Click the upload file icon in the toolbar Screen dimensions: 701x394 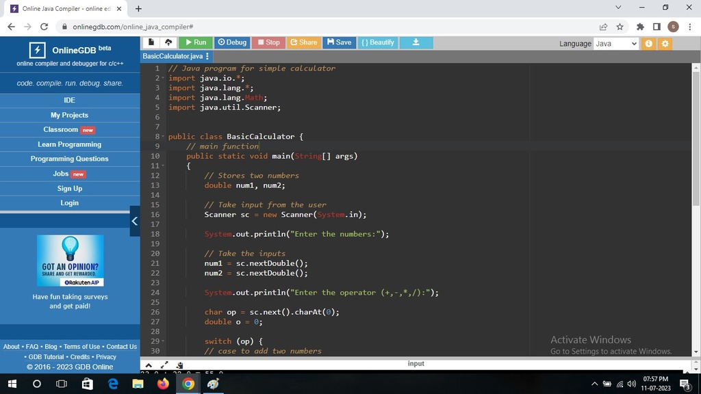[168, 42]
